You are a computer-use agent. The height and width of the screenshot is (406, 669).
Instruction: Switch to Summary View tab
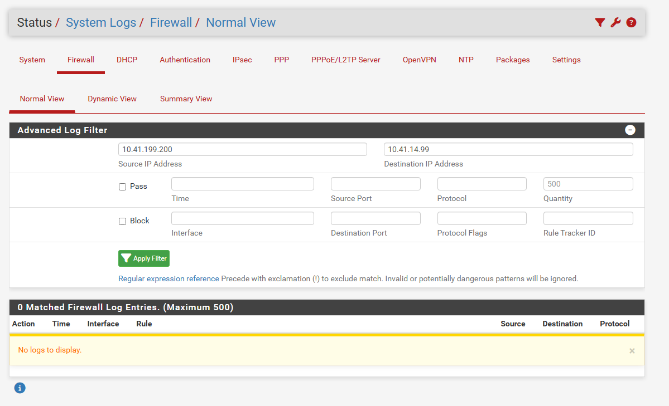coord(186,99)
